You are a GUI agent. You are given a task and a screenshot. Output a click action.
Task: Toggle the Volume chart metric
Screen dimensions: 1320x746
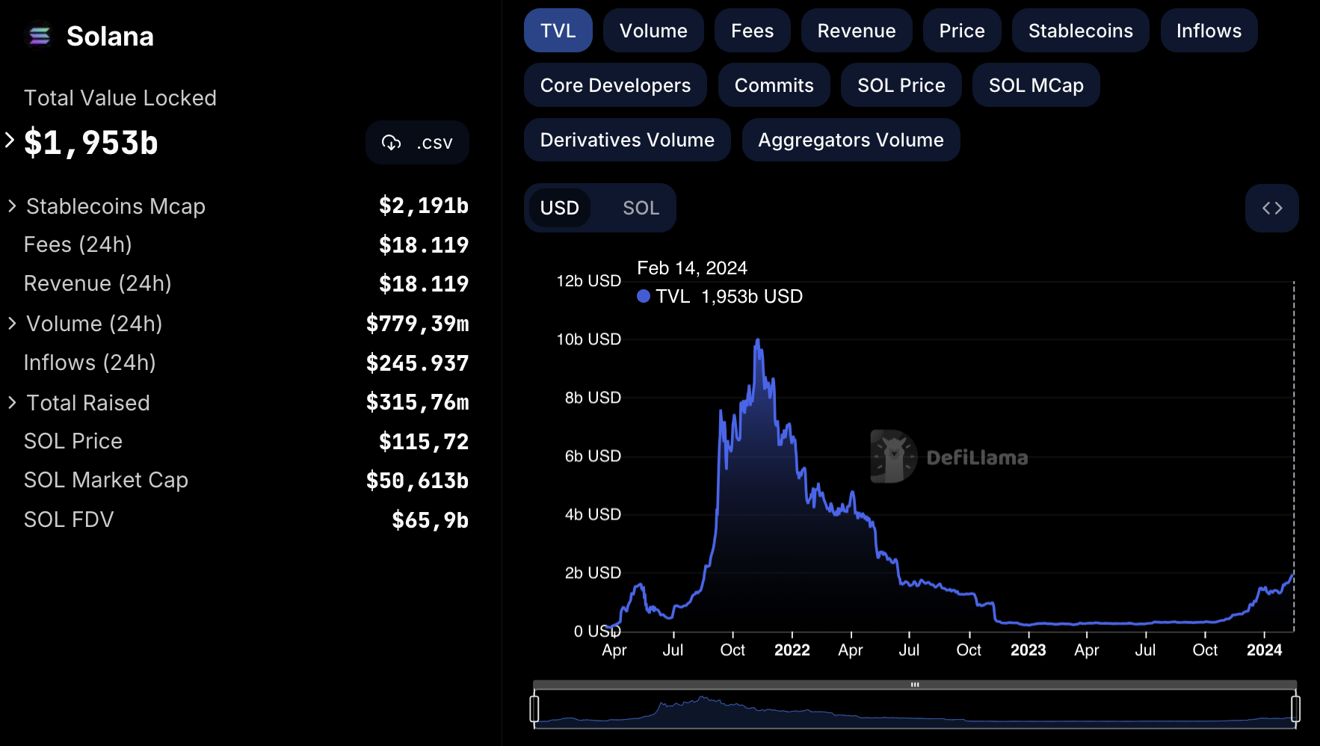pyautogui.click(x=653, y=31)
